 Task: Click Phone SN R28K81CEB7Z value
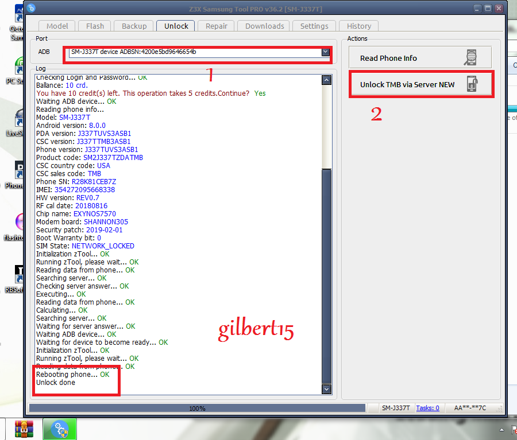click(94, 182)
